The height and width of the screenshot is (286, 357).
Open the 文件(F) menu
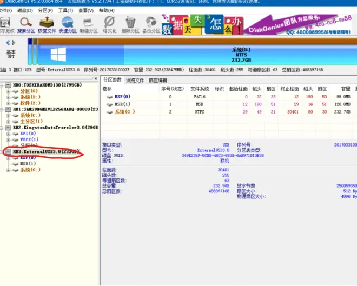(x=5, y=10)
